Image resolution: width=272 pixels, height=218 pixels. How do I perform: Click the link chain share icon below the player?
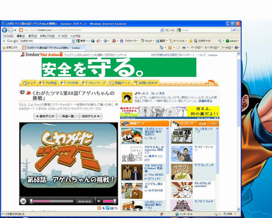(108, 208)
